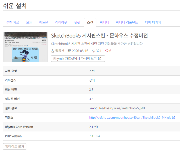Viewport: 180px width, 153px height.
Task: Click the likes count 6
Action: [x=110, y=51]
